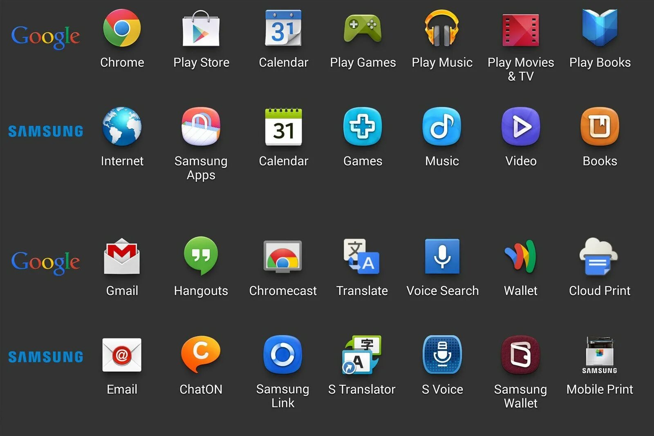Screen dimensions: 654x436
Task: Launch the S Translator icon
Action: [362, 355]
